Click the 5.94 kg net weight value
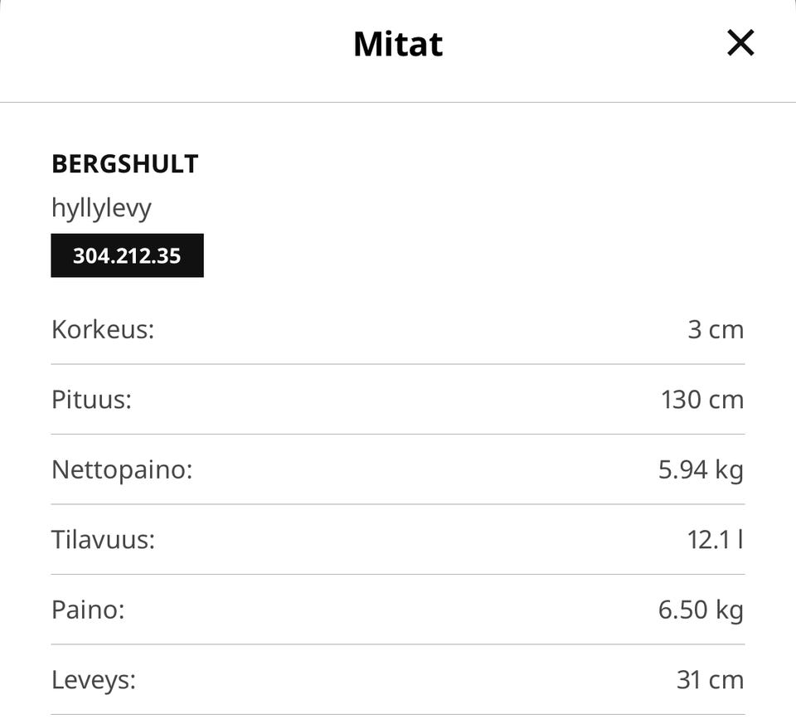796x719 pixels. 701,470
